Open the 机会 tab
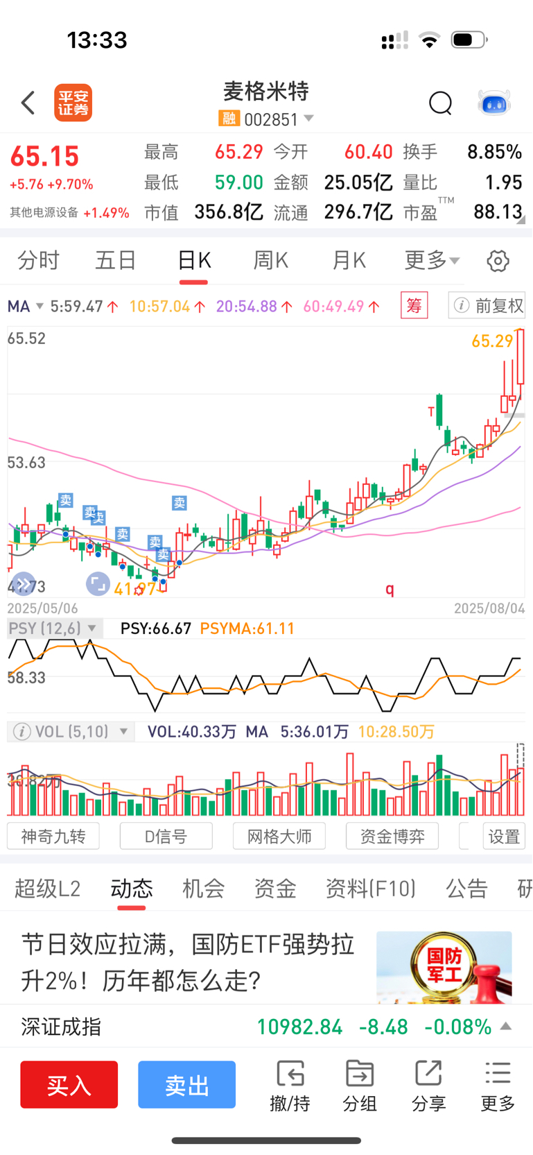 pos(203,889)
